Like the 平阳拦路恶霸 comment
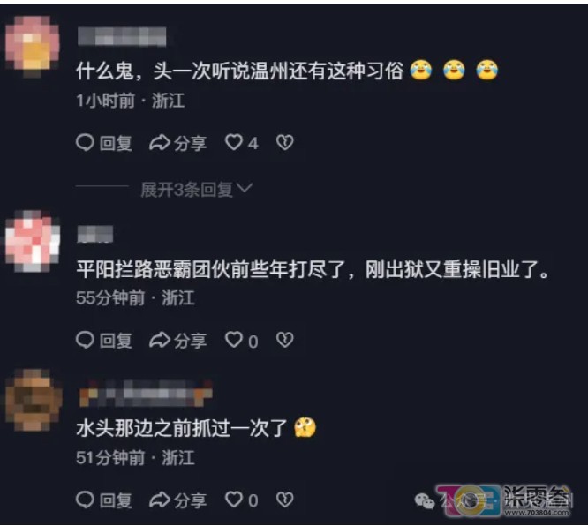 pyautogui.click(x=242, y=341)
